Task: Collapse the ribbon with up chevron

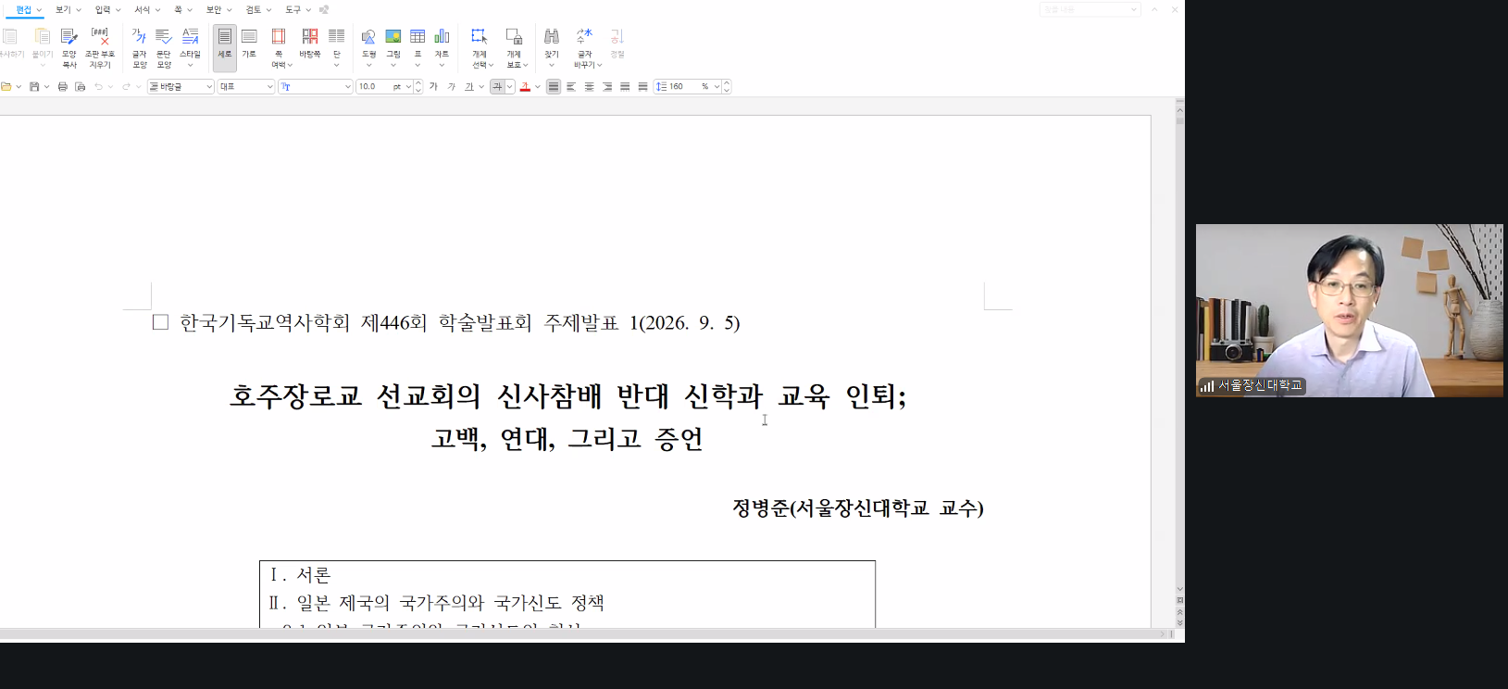Action: pos(1154,9)
